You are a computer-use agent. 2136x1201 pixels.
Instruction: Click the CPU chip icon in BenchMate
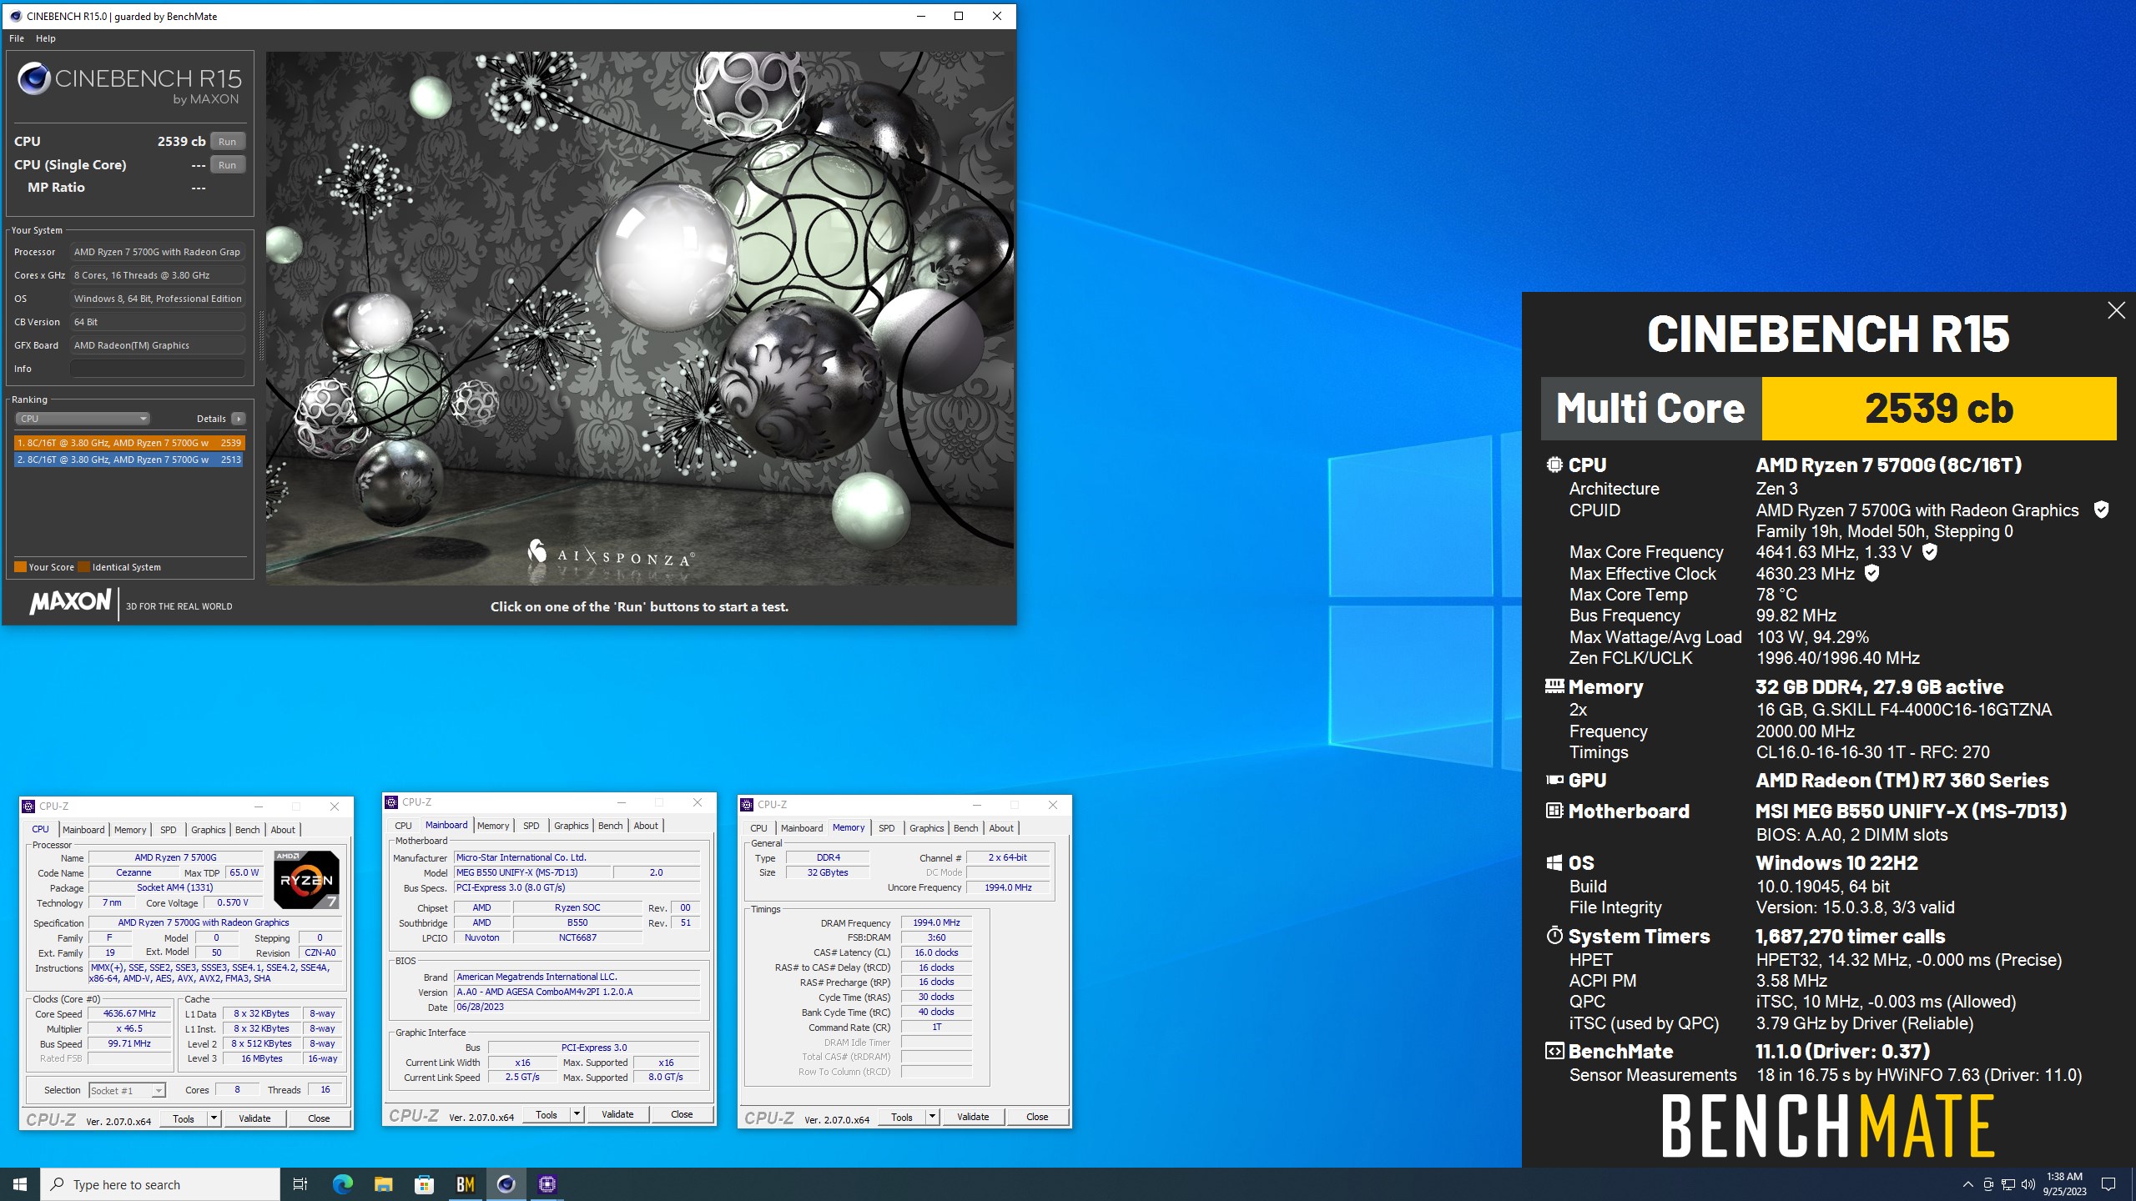(x=1554, y=465)
